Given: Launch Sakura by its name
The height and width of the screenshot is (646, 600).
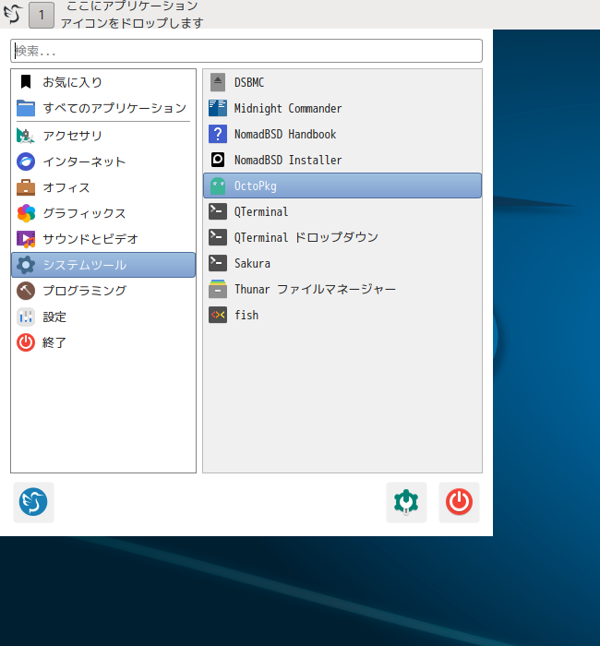Looking at the screenshot, I should click(252, 263).
